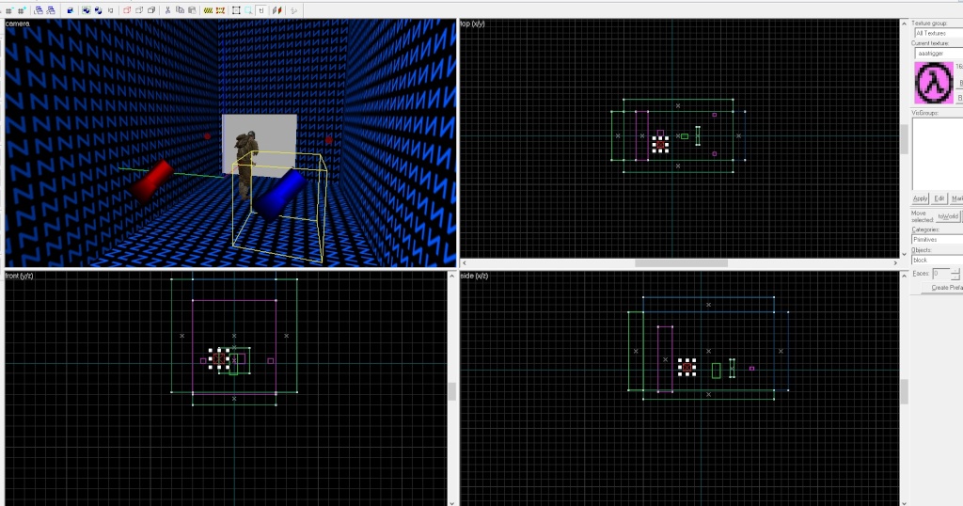963x506 pixels.
Task: Click the Faces number input field
Action: pyautogui.click(x=940, y=274)
